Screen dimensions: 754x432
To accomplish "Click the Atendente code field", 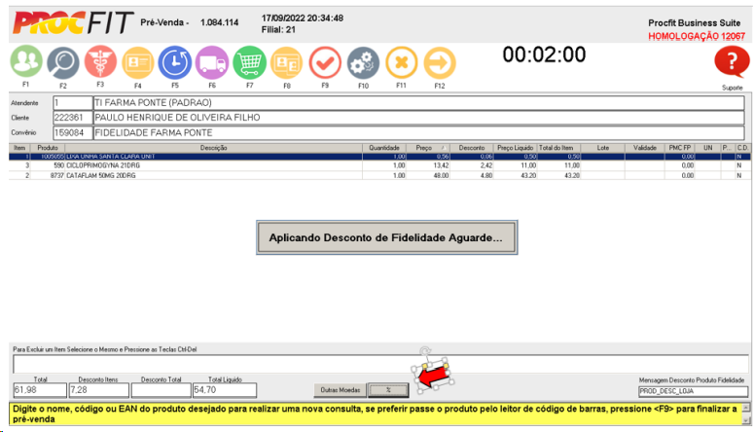I will (x=72, y=103).
